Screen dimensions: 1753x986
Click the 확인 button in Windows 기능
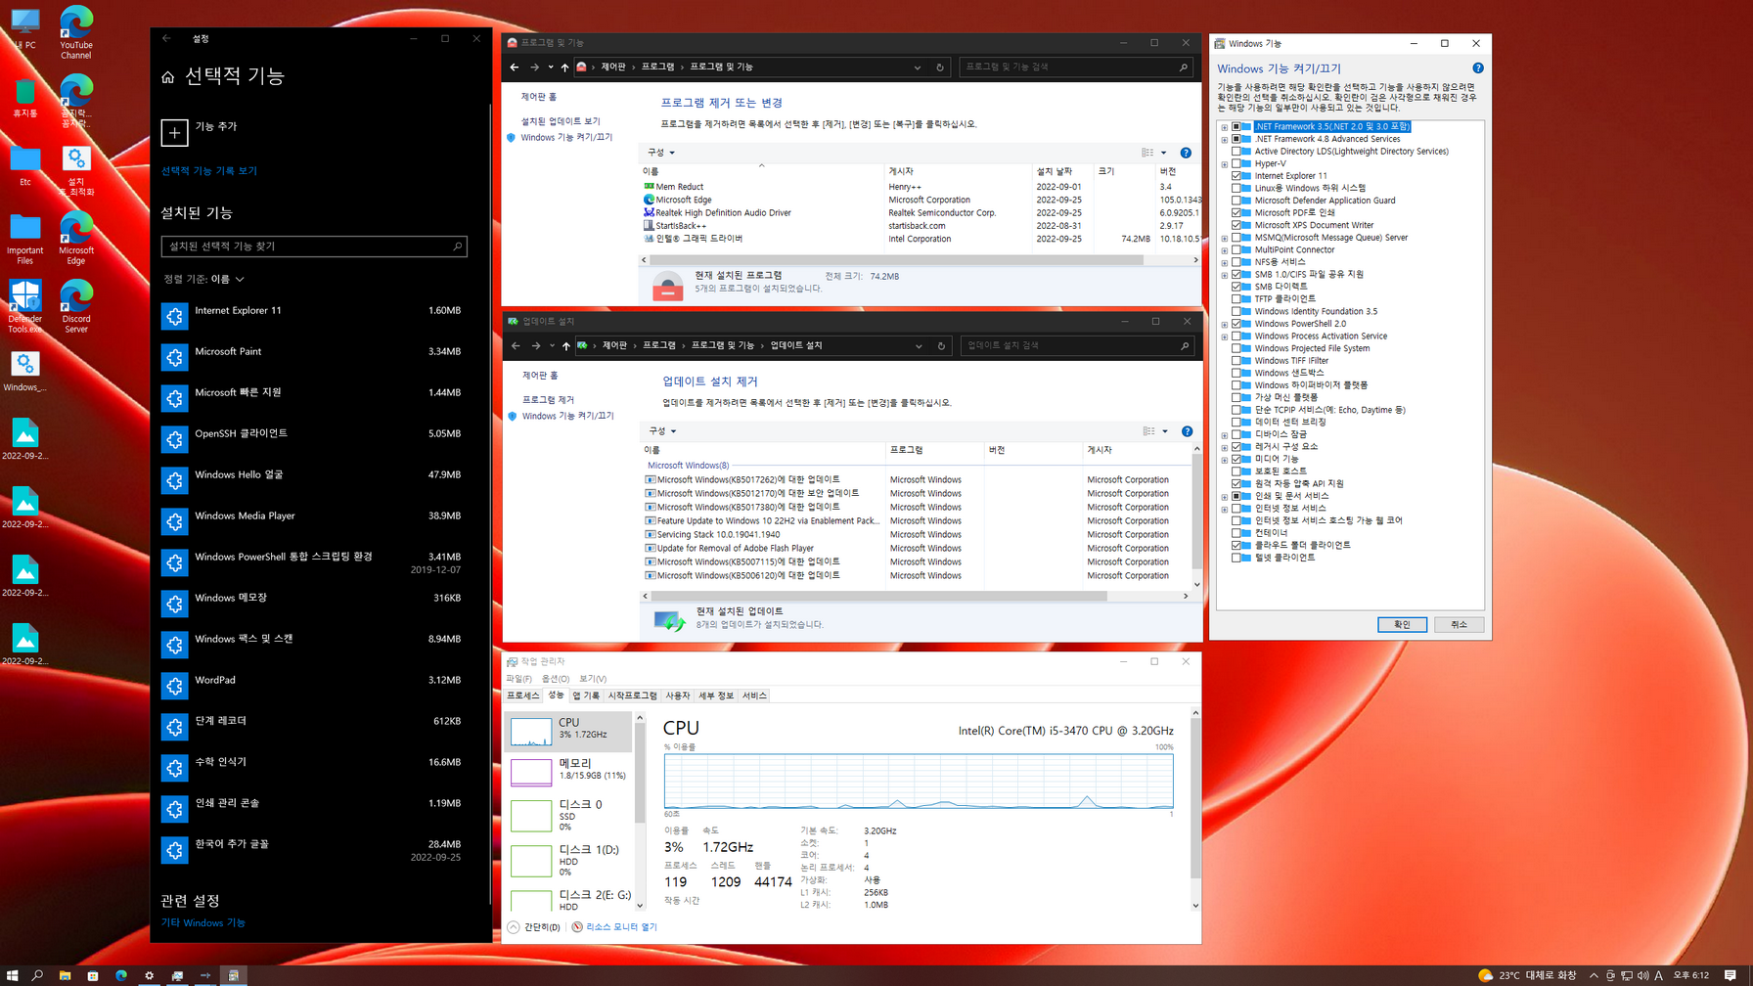point(1402,624)
